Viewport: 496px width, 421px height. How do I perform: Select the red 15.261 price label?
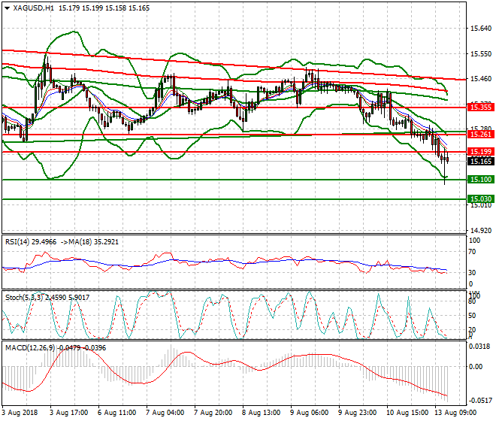[x=479, y=134]
